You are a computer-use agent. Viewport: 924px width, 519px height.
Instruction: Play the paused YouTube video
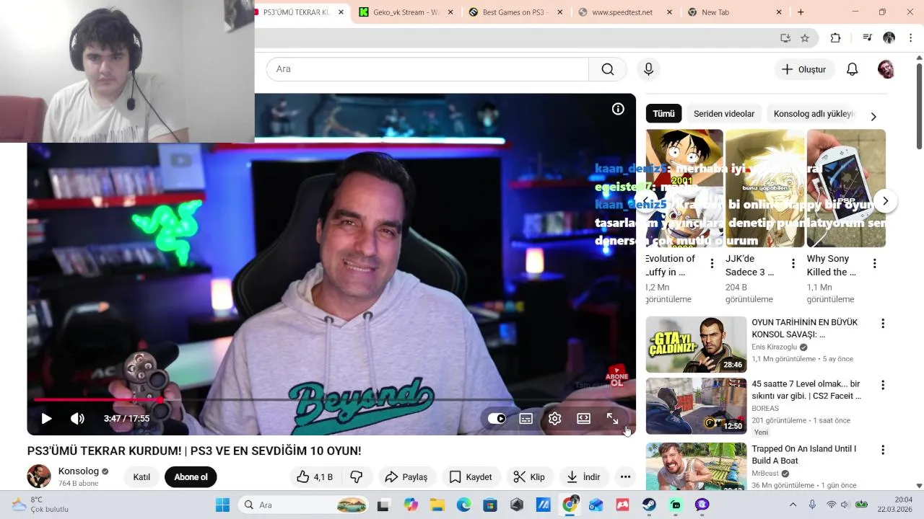46,419
